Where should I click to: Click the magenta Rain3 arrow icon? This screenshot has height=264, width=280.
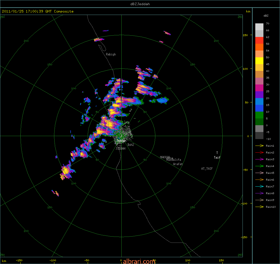[259, 159]
